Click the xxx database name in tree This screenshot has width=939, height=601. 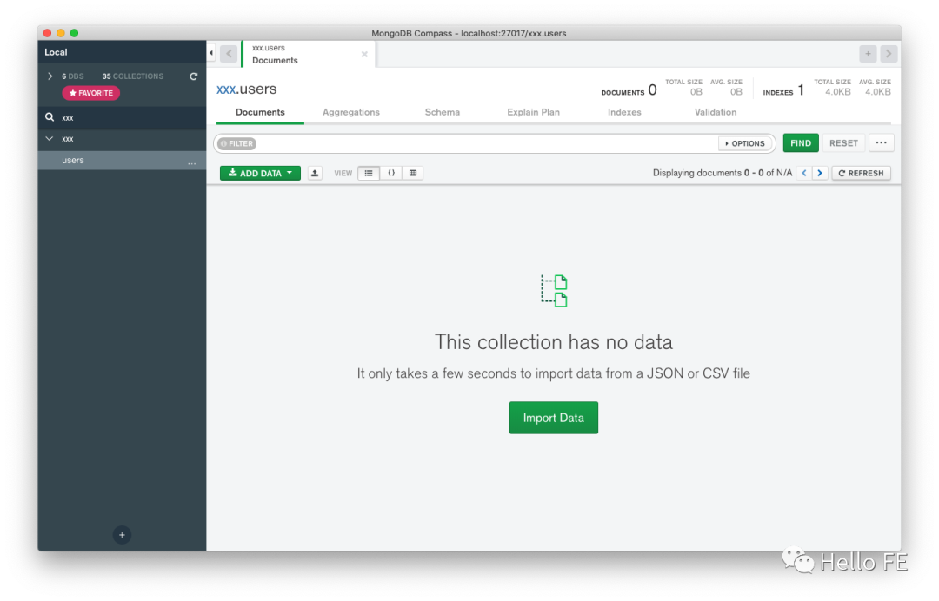click(68, 139)
